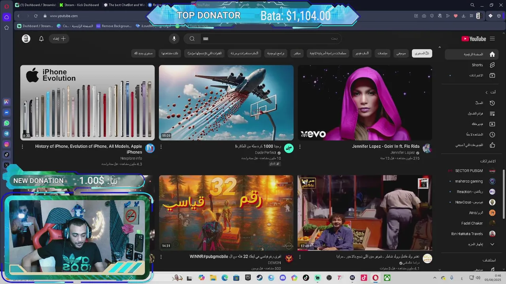
Task: Open Xbox app from taskbar
Action: (387, 278)
